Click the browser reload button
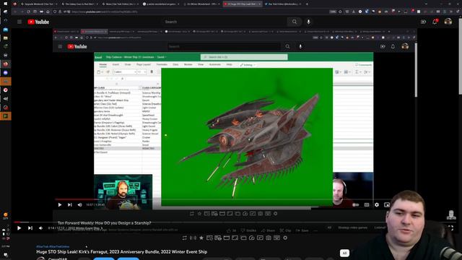 (x=28, y=12)
